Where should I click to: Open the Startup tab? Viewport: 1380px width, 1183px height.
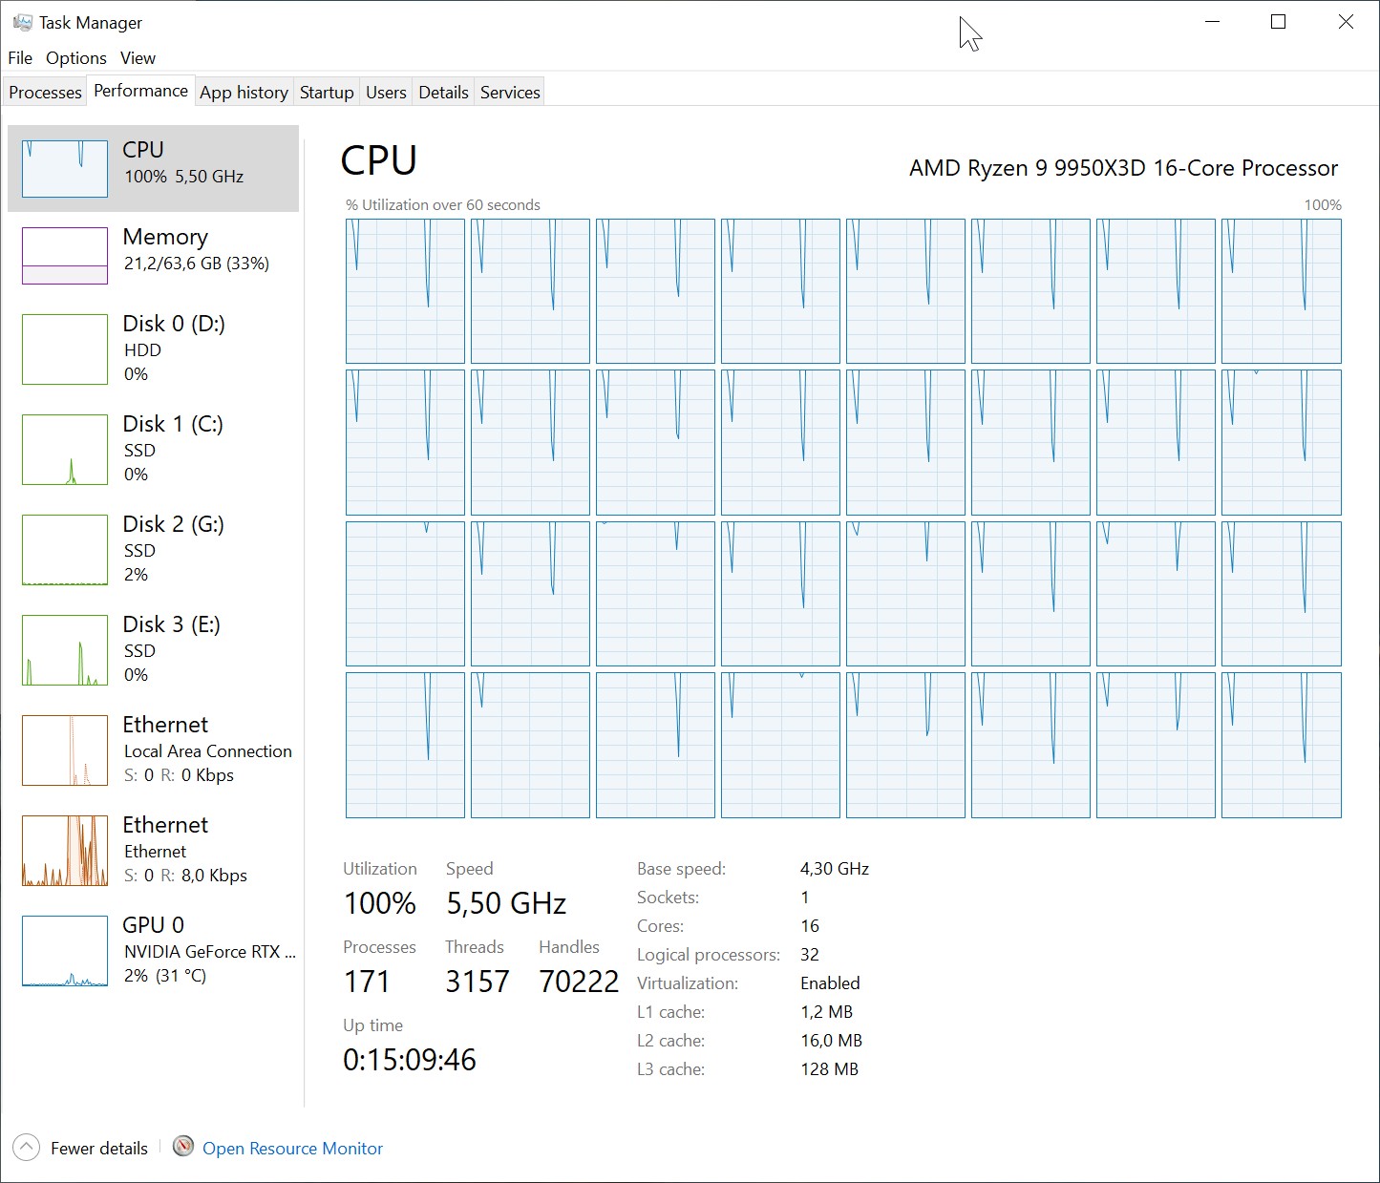(327, 93)
